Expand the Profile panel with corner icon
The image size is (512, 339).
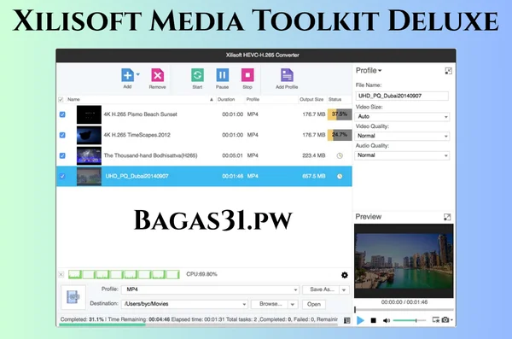point(449,71)
